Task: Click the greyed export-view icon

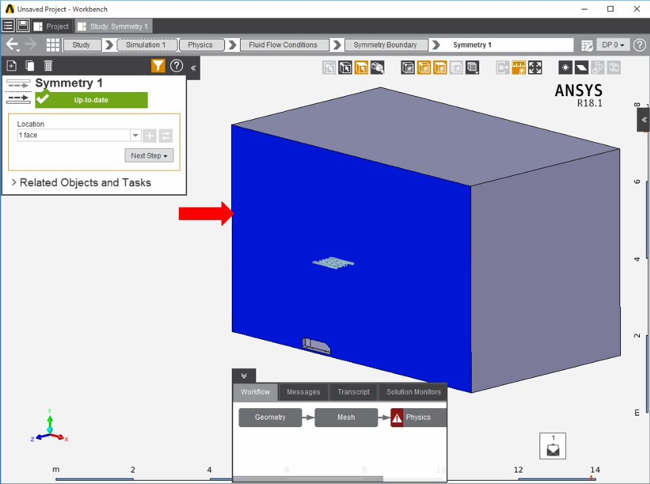Action: [502, 68]
